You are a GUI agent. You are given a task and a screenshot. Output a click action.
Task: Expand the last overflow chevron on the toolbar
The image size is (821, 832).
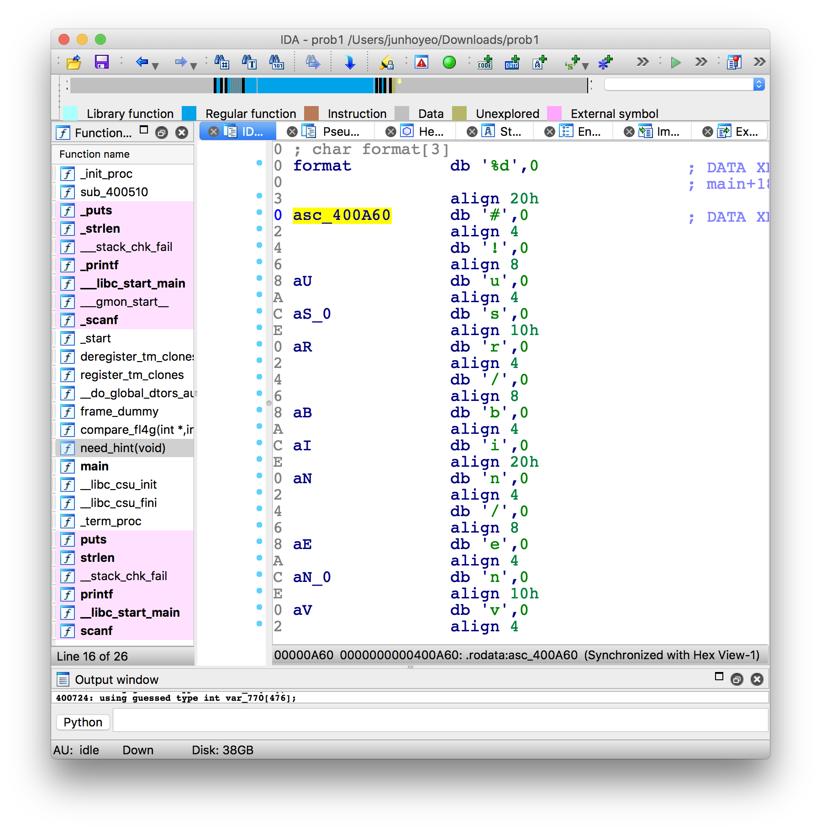(759, 62)
